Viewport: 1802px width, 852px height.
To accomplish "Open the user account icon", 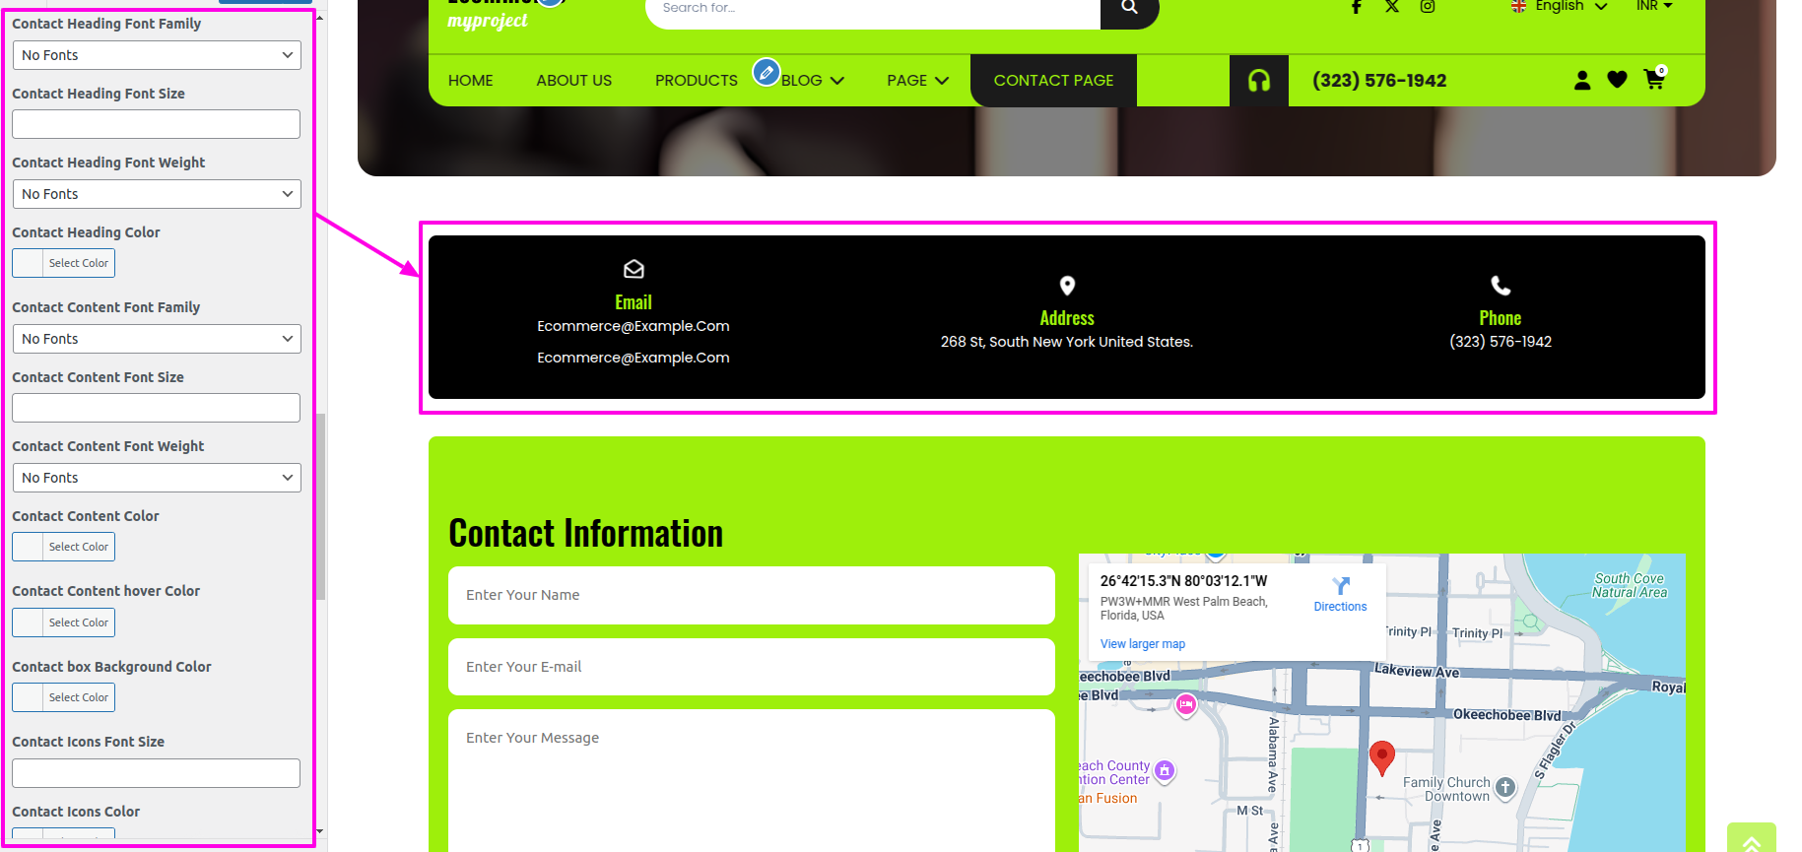I will (1582, 81).
